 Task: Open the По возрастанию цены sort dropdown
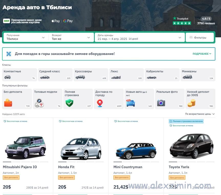click(200, 114)
